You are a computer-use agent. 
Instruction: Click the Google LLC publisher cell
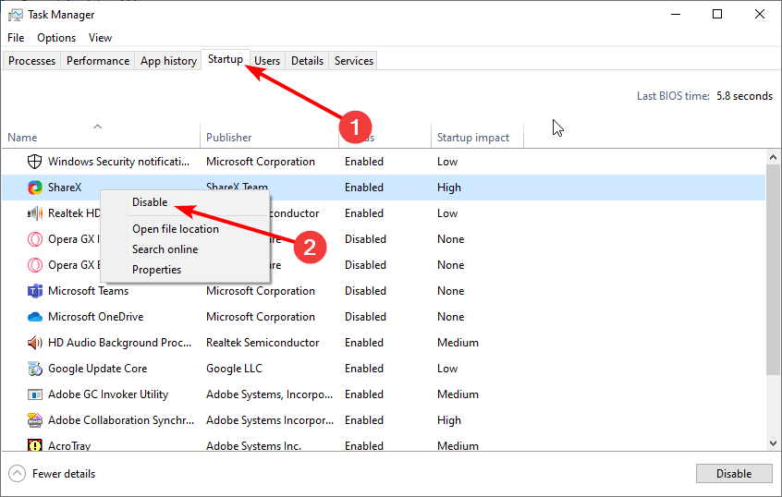pos(235,369)
